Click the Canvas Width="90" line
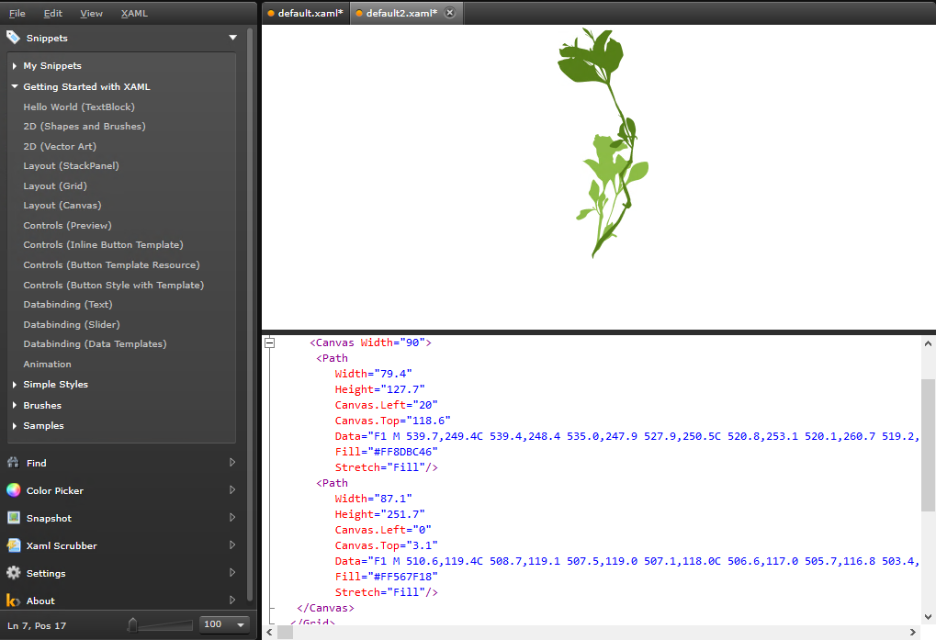This screenshot has height=640, width=936. pyautogui.click(x=370, y=342)
